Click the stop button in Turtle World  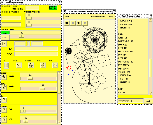click(x=73, y=23)
